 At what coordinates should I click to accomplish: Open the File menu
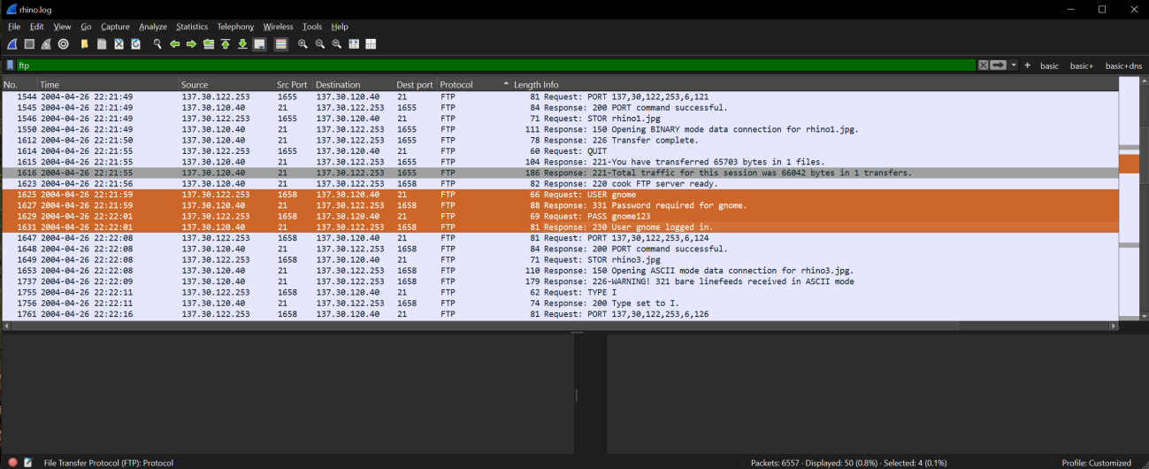[x=14, y=27]
